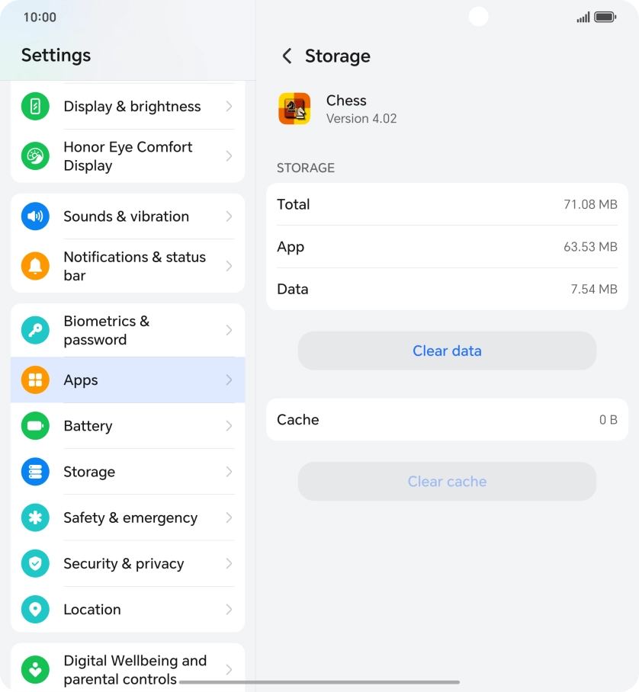Tap the Notifications bell icon
The height and width of the screenshot is (692, 639).
(x=35, y=266)
